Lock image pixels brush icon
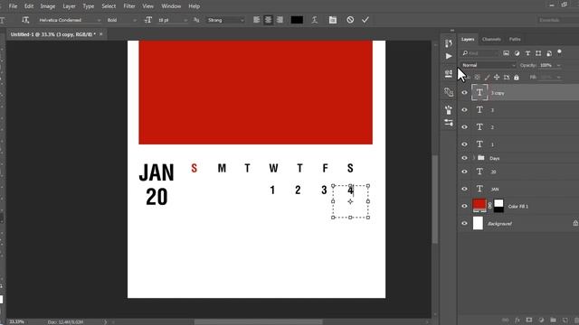The image size is (579, 325). click(x=487, y=78)
